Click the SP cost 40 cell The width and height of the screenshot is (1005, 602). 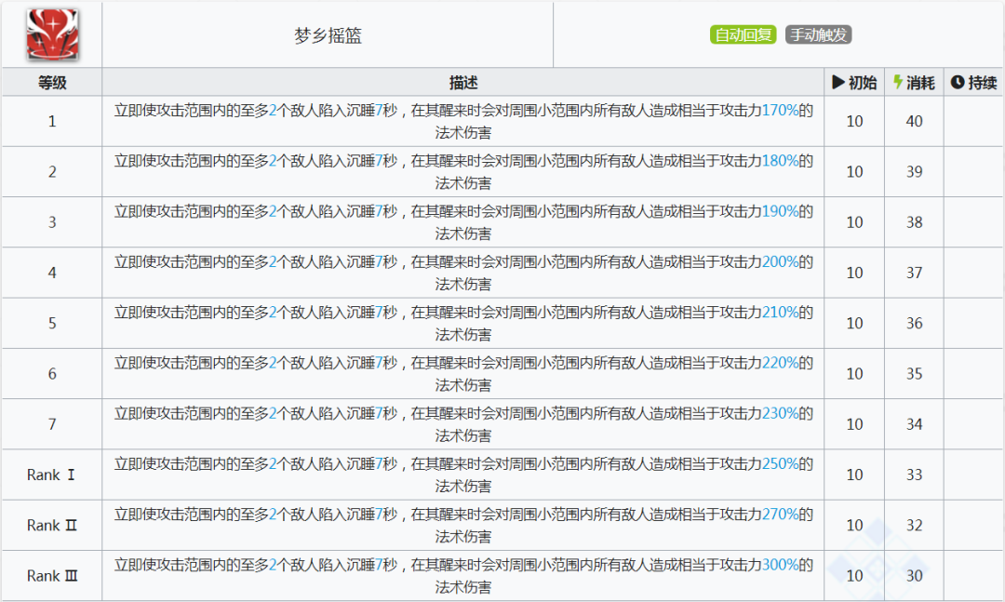coord(914,121)
